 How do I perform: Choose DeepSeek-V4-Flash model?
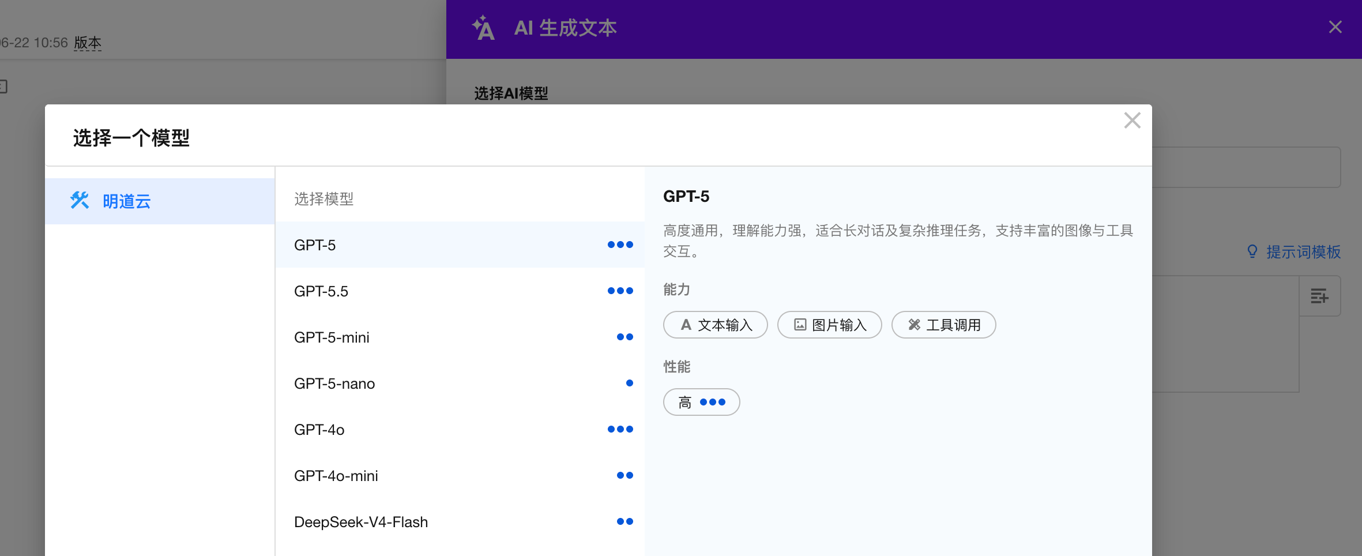pyautogui.click(x=460, y=521)
